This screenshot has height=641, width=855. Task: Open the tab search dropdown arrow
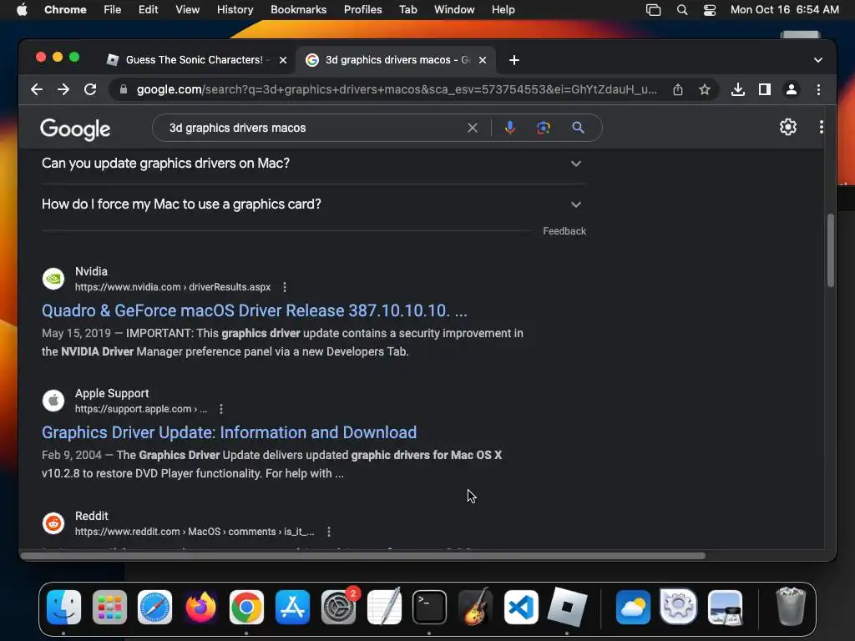[x=818, y=60]
